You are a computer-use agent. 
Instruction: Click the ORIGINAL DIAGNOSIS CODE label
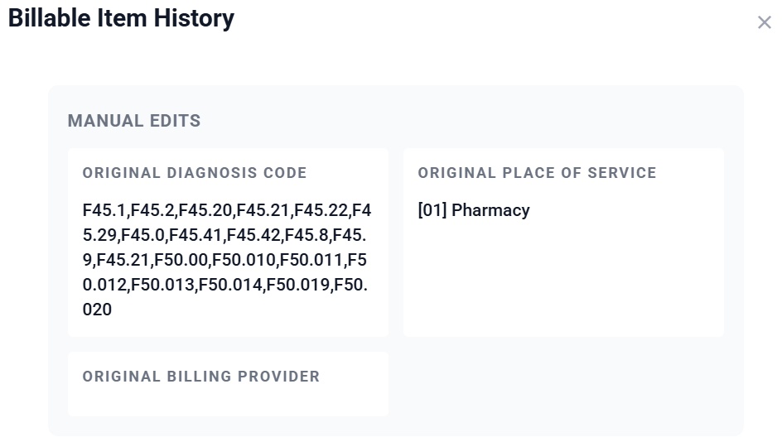pyautogui.click(x=195, y=173)
